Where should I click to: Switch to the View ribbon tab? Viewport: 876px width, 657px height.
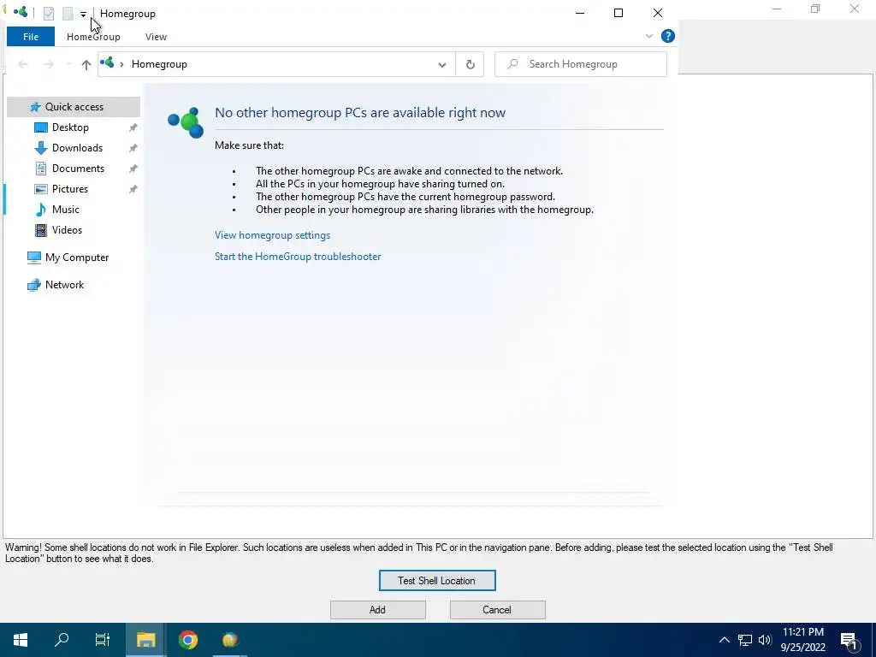pos(156,37)
